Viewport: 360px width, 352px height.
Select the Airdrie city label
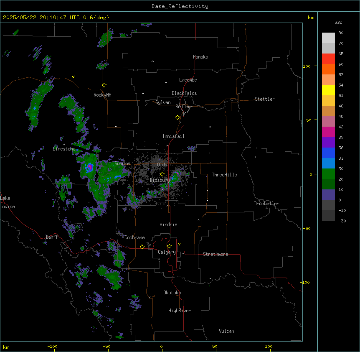[x=168, y=224]
